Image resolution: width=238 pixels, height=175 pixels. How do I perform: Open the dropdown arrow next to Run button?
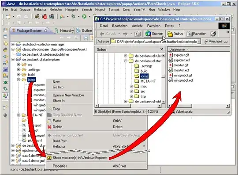coord(89,16)
